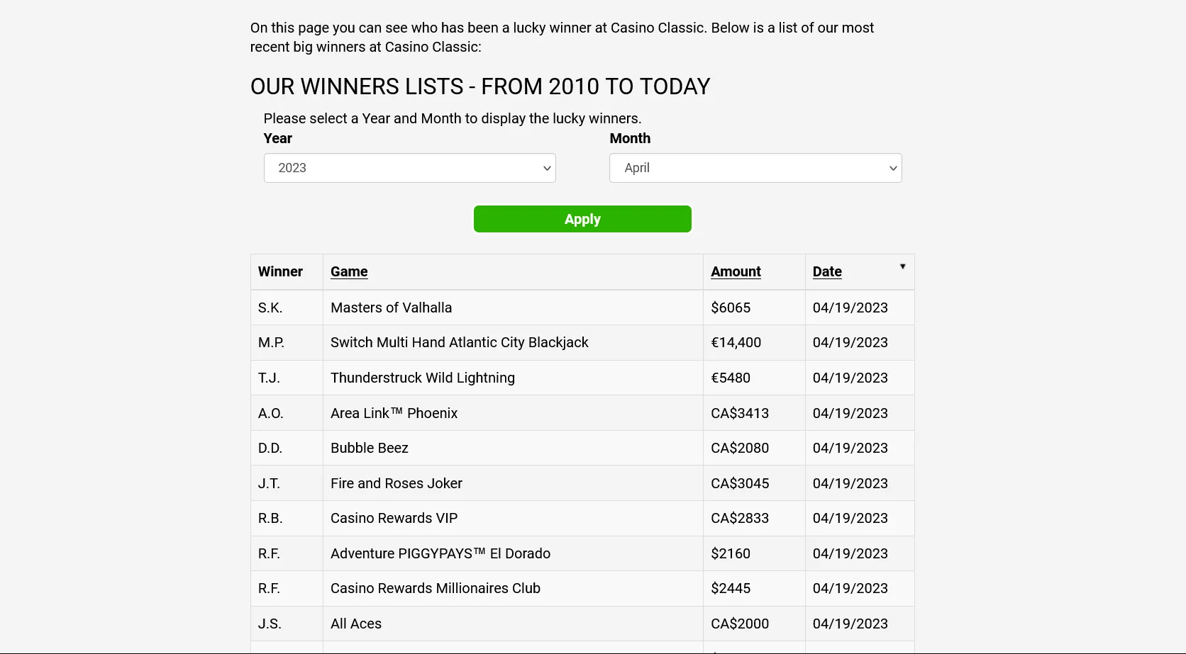
Task: Click the €14,400 amount cell
Action: click(754, 342)
